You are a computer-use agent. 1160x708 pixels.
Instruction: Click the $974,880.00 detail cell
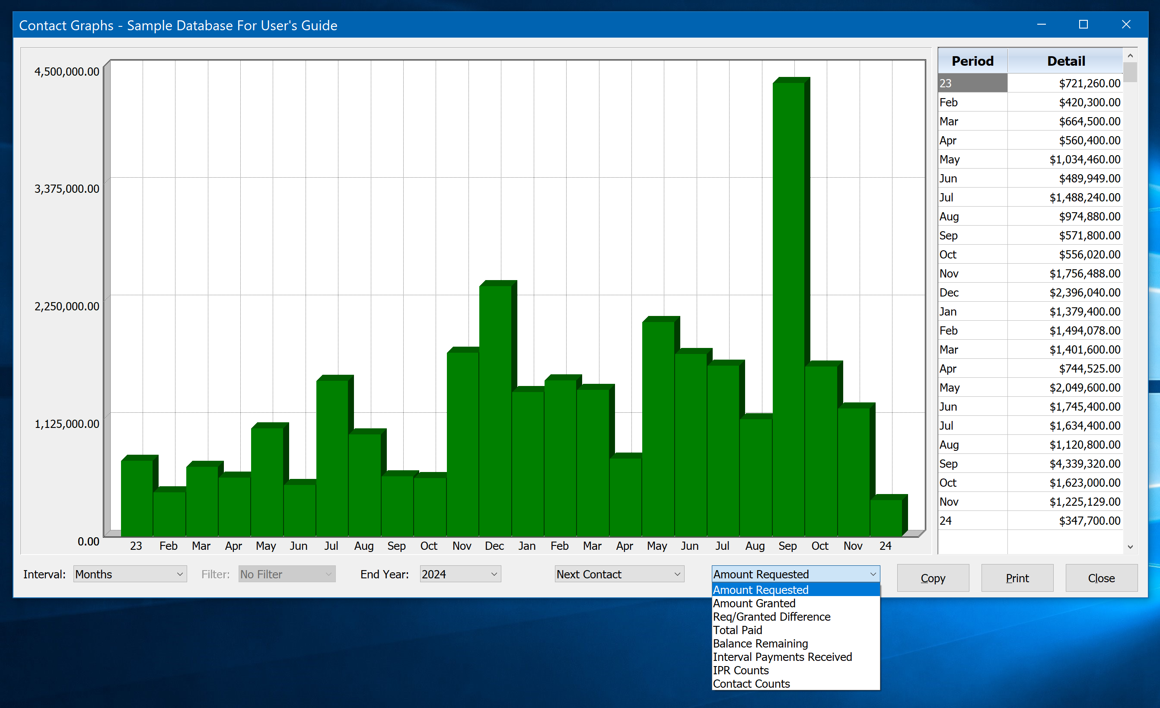pos(1065,217)
